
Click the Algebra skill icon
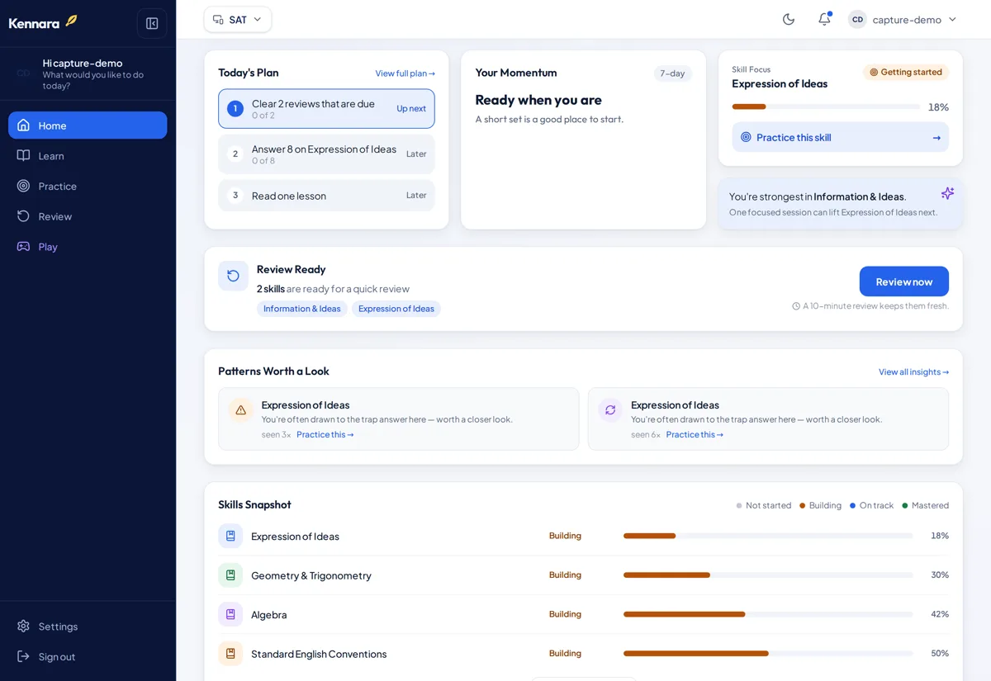[230, 614]
